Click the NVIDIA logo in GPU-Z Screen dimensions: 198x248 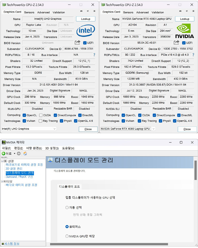(185, 31)
